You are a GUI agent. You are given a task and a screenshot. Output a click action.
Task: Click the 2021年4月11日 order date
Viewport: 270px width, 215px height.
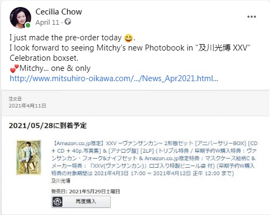point(27,106)
